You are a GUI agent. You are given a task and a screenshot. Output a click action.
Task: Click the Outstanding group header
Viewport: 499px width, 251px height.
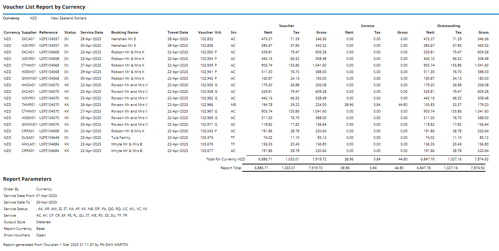click(x=449, y=26)
